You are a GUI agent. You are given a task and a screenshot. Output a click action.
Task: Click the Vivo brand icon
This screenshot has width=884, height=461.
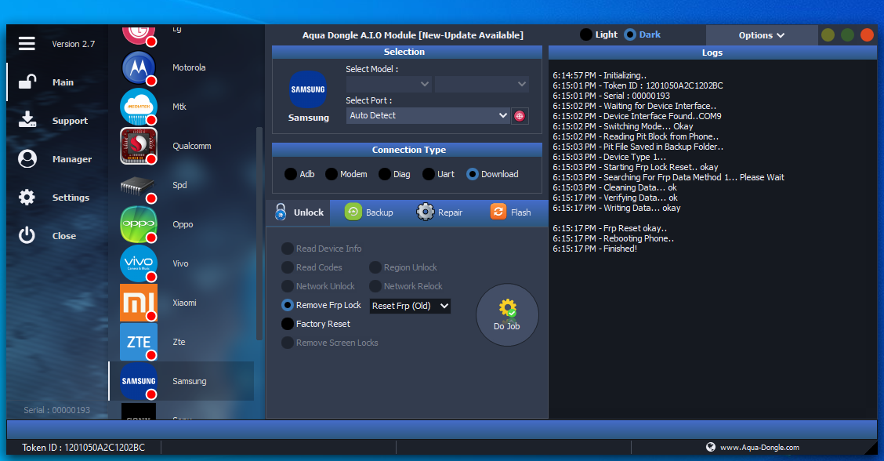pyautogui.click(x=139, y=263)
